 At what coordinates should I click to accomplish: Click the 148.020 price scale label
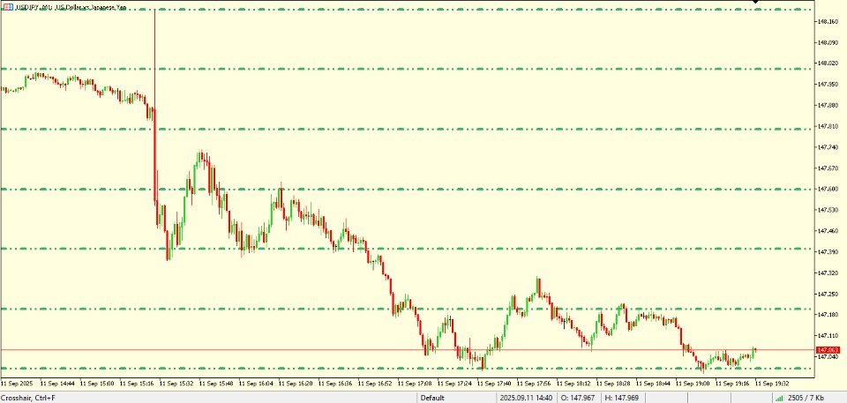(x=828, y=63)
